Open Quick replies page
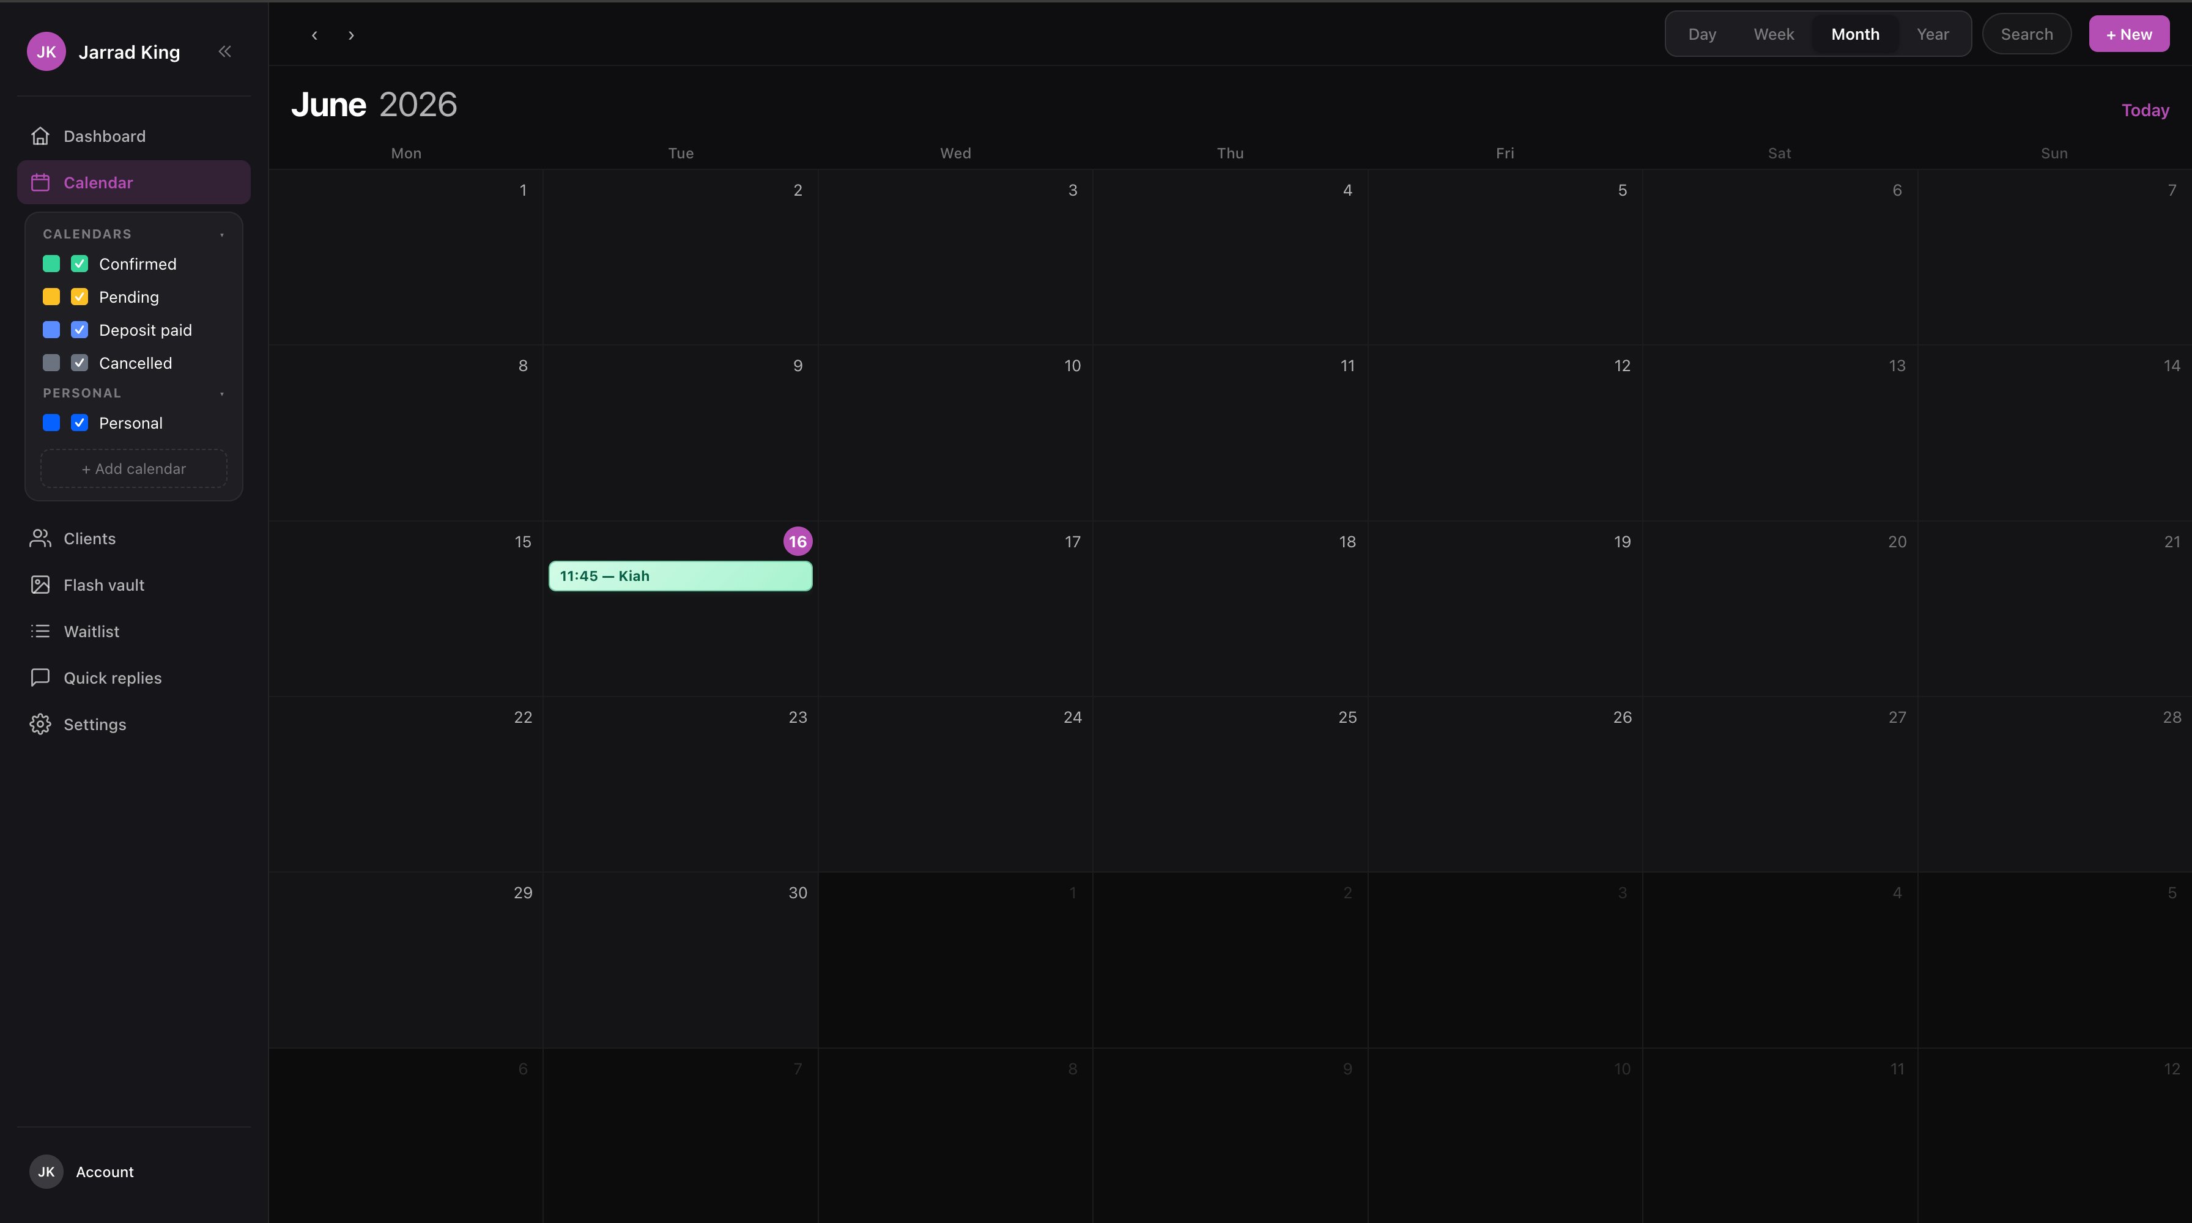The width and height of the screenshot is (2192, 1223). coord(133,678)
